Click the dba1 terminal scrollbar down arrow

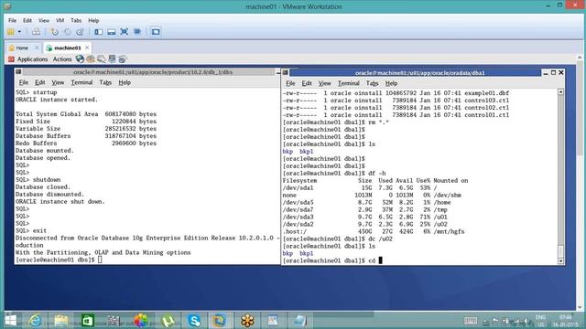coord(560,261)
